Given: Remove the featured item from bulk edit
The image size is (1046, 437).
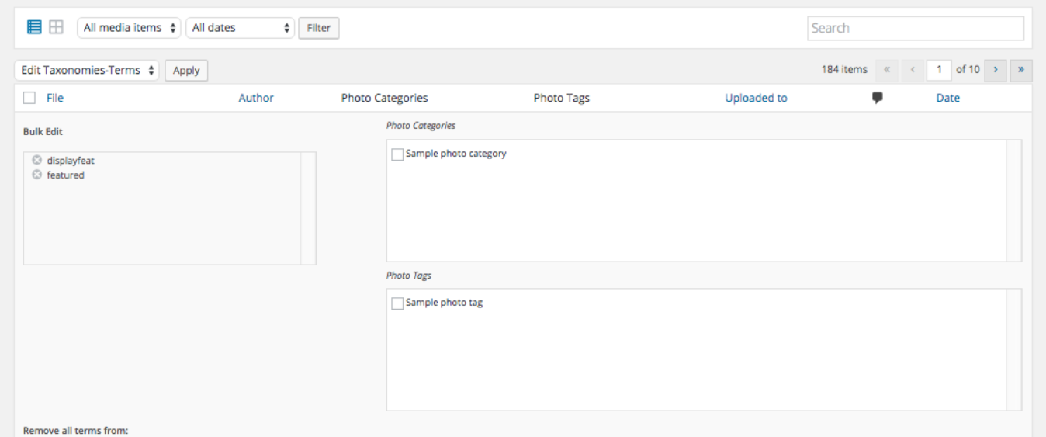Looking at the screenshot, I should 36,175.
